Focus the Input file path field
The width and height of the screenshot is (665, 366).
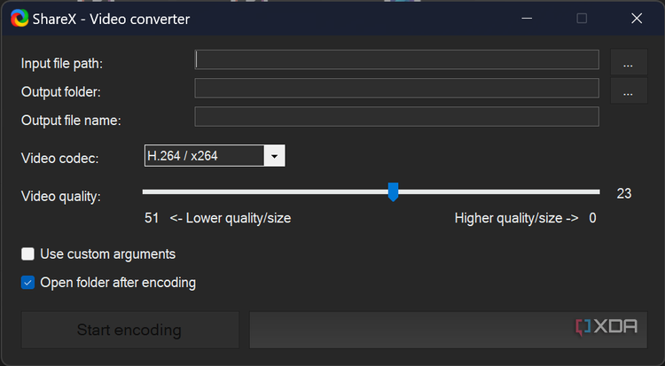click(396, 59)
